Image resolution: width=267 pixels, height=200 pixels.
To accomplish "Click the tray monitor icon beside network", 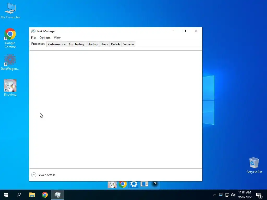I will (x=221, y=195).
